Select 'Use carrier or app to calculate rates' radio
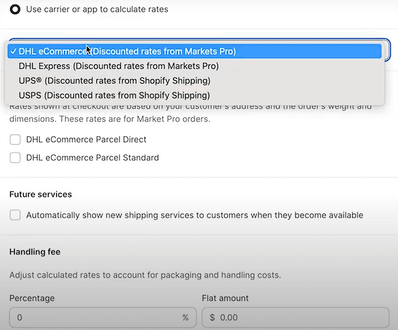 15,9
